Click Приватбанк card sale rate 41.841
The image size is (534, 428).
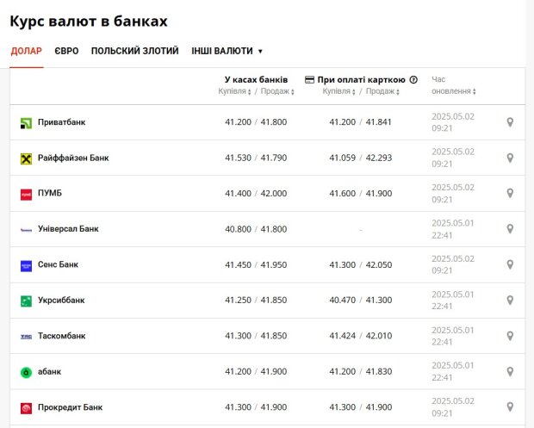point(379,122)
